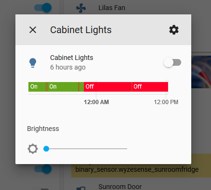This screenshot has width=211, height=190.
Task: Click the first green On history segment
Action: [37, 87]
